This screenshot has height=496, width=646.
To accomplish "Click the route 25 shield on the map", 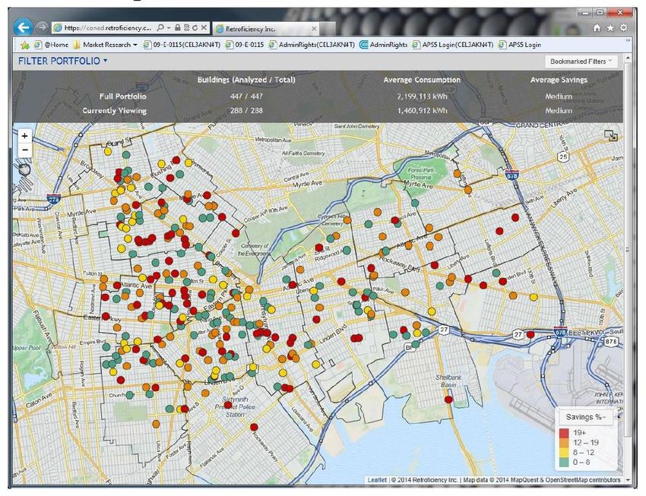I will coord(563,156).
